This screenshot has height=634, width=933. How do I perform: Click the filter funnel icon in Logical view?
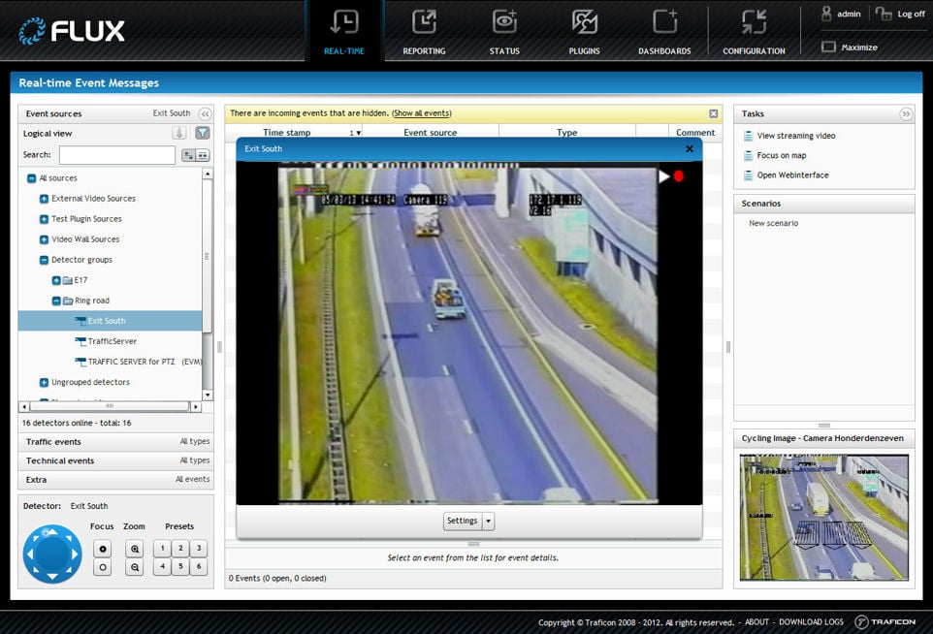coord(203,134)
